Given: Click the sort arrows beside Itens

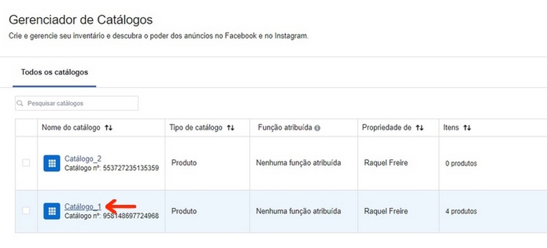Looking at the screenshot, I should click(467, 128).
